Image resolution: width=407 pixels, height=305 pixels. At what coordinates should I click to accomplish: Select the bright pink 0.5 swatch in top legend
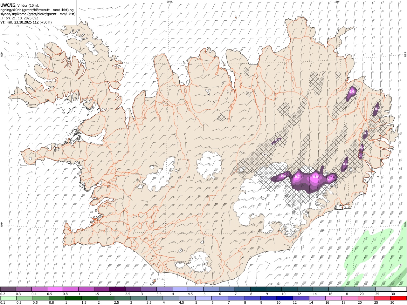(55, 289)
